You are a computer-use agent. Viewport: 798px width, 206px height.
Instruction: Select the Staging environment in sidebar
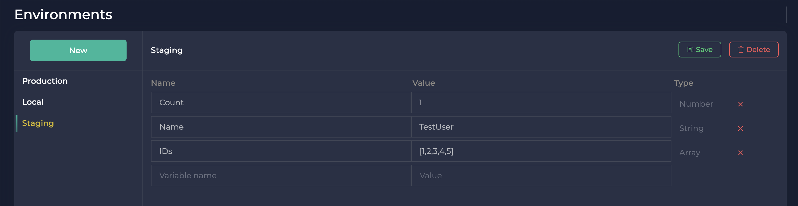[x=38, y=123]
